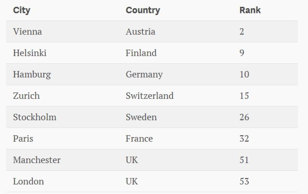
Task: Select the Vienna city cell
Action: coord(27,32)
